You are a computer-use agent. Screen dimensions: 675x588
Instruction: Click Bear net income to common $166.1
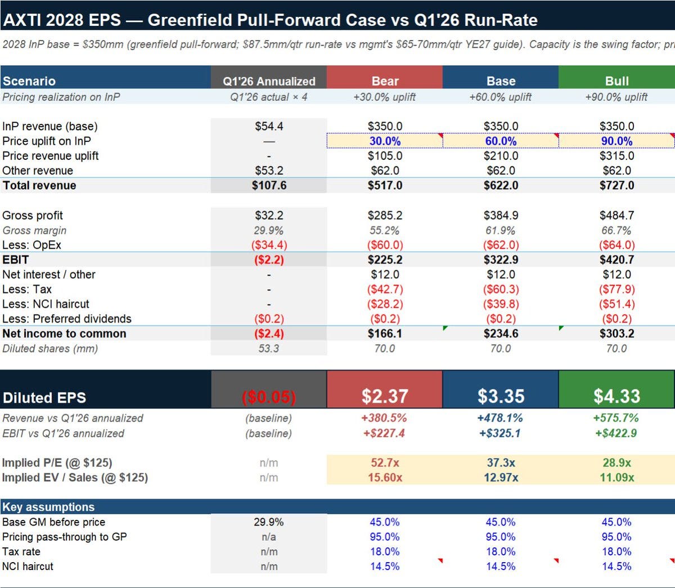(x=385, y=333)
